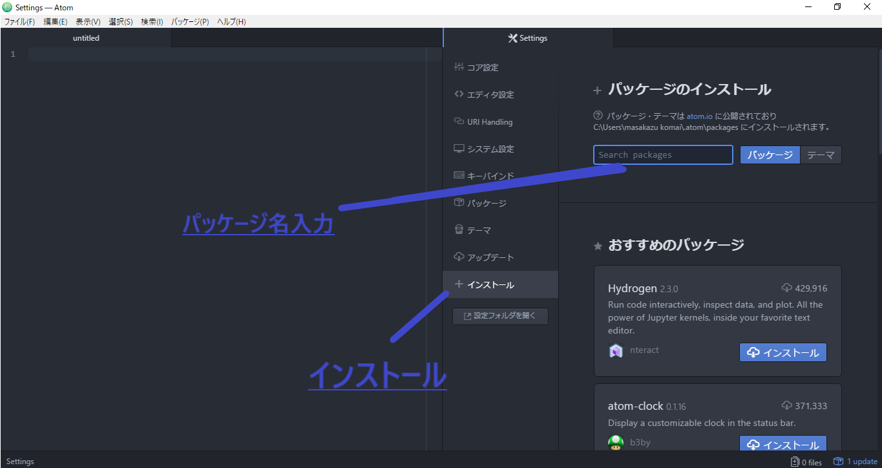Open the 表示(V) menu
This screenshot has height=468, width=882.
(x=88, y=21)
